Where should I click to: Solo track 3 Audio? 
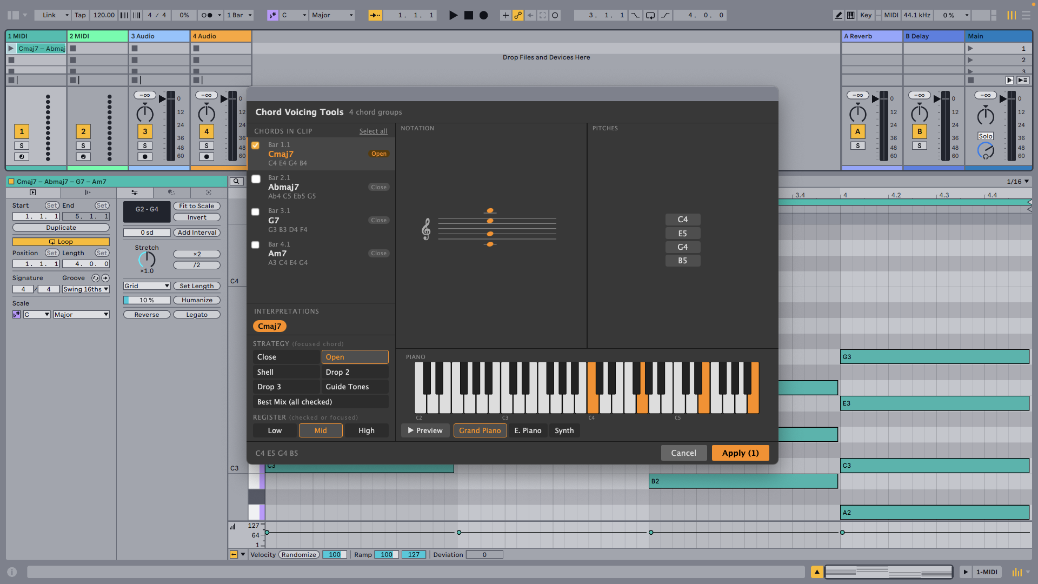point(145,146)
